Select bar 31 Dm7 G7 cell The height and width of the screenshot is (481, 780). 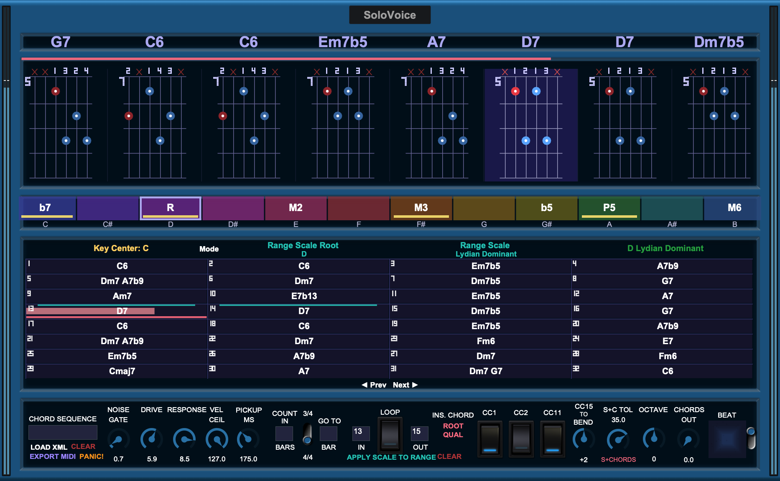pyautogui.click(x=480, y=371)
